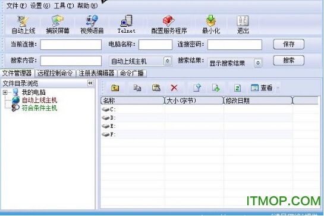Viewport: 324px width, 216px height.
Task: Sort by 修改日期 column header
Action: [x=258, y=101]
